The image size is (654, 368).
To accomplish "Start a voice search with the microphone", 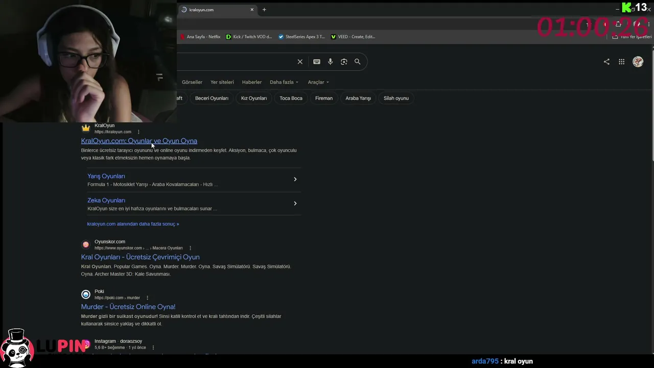I will click(331, 62).
